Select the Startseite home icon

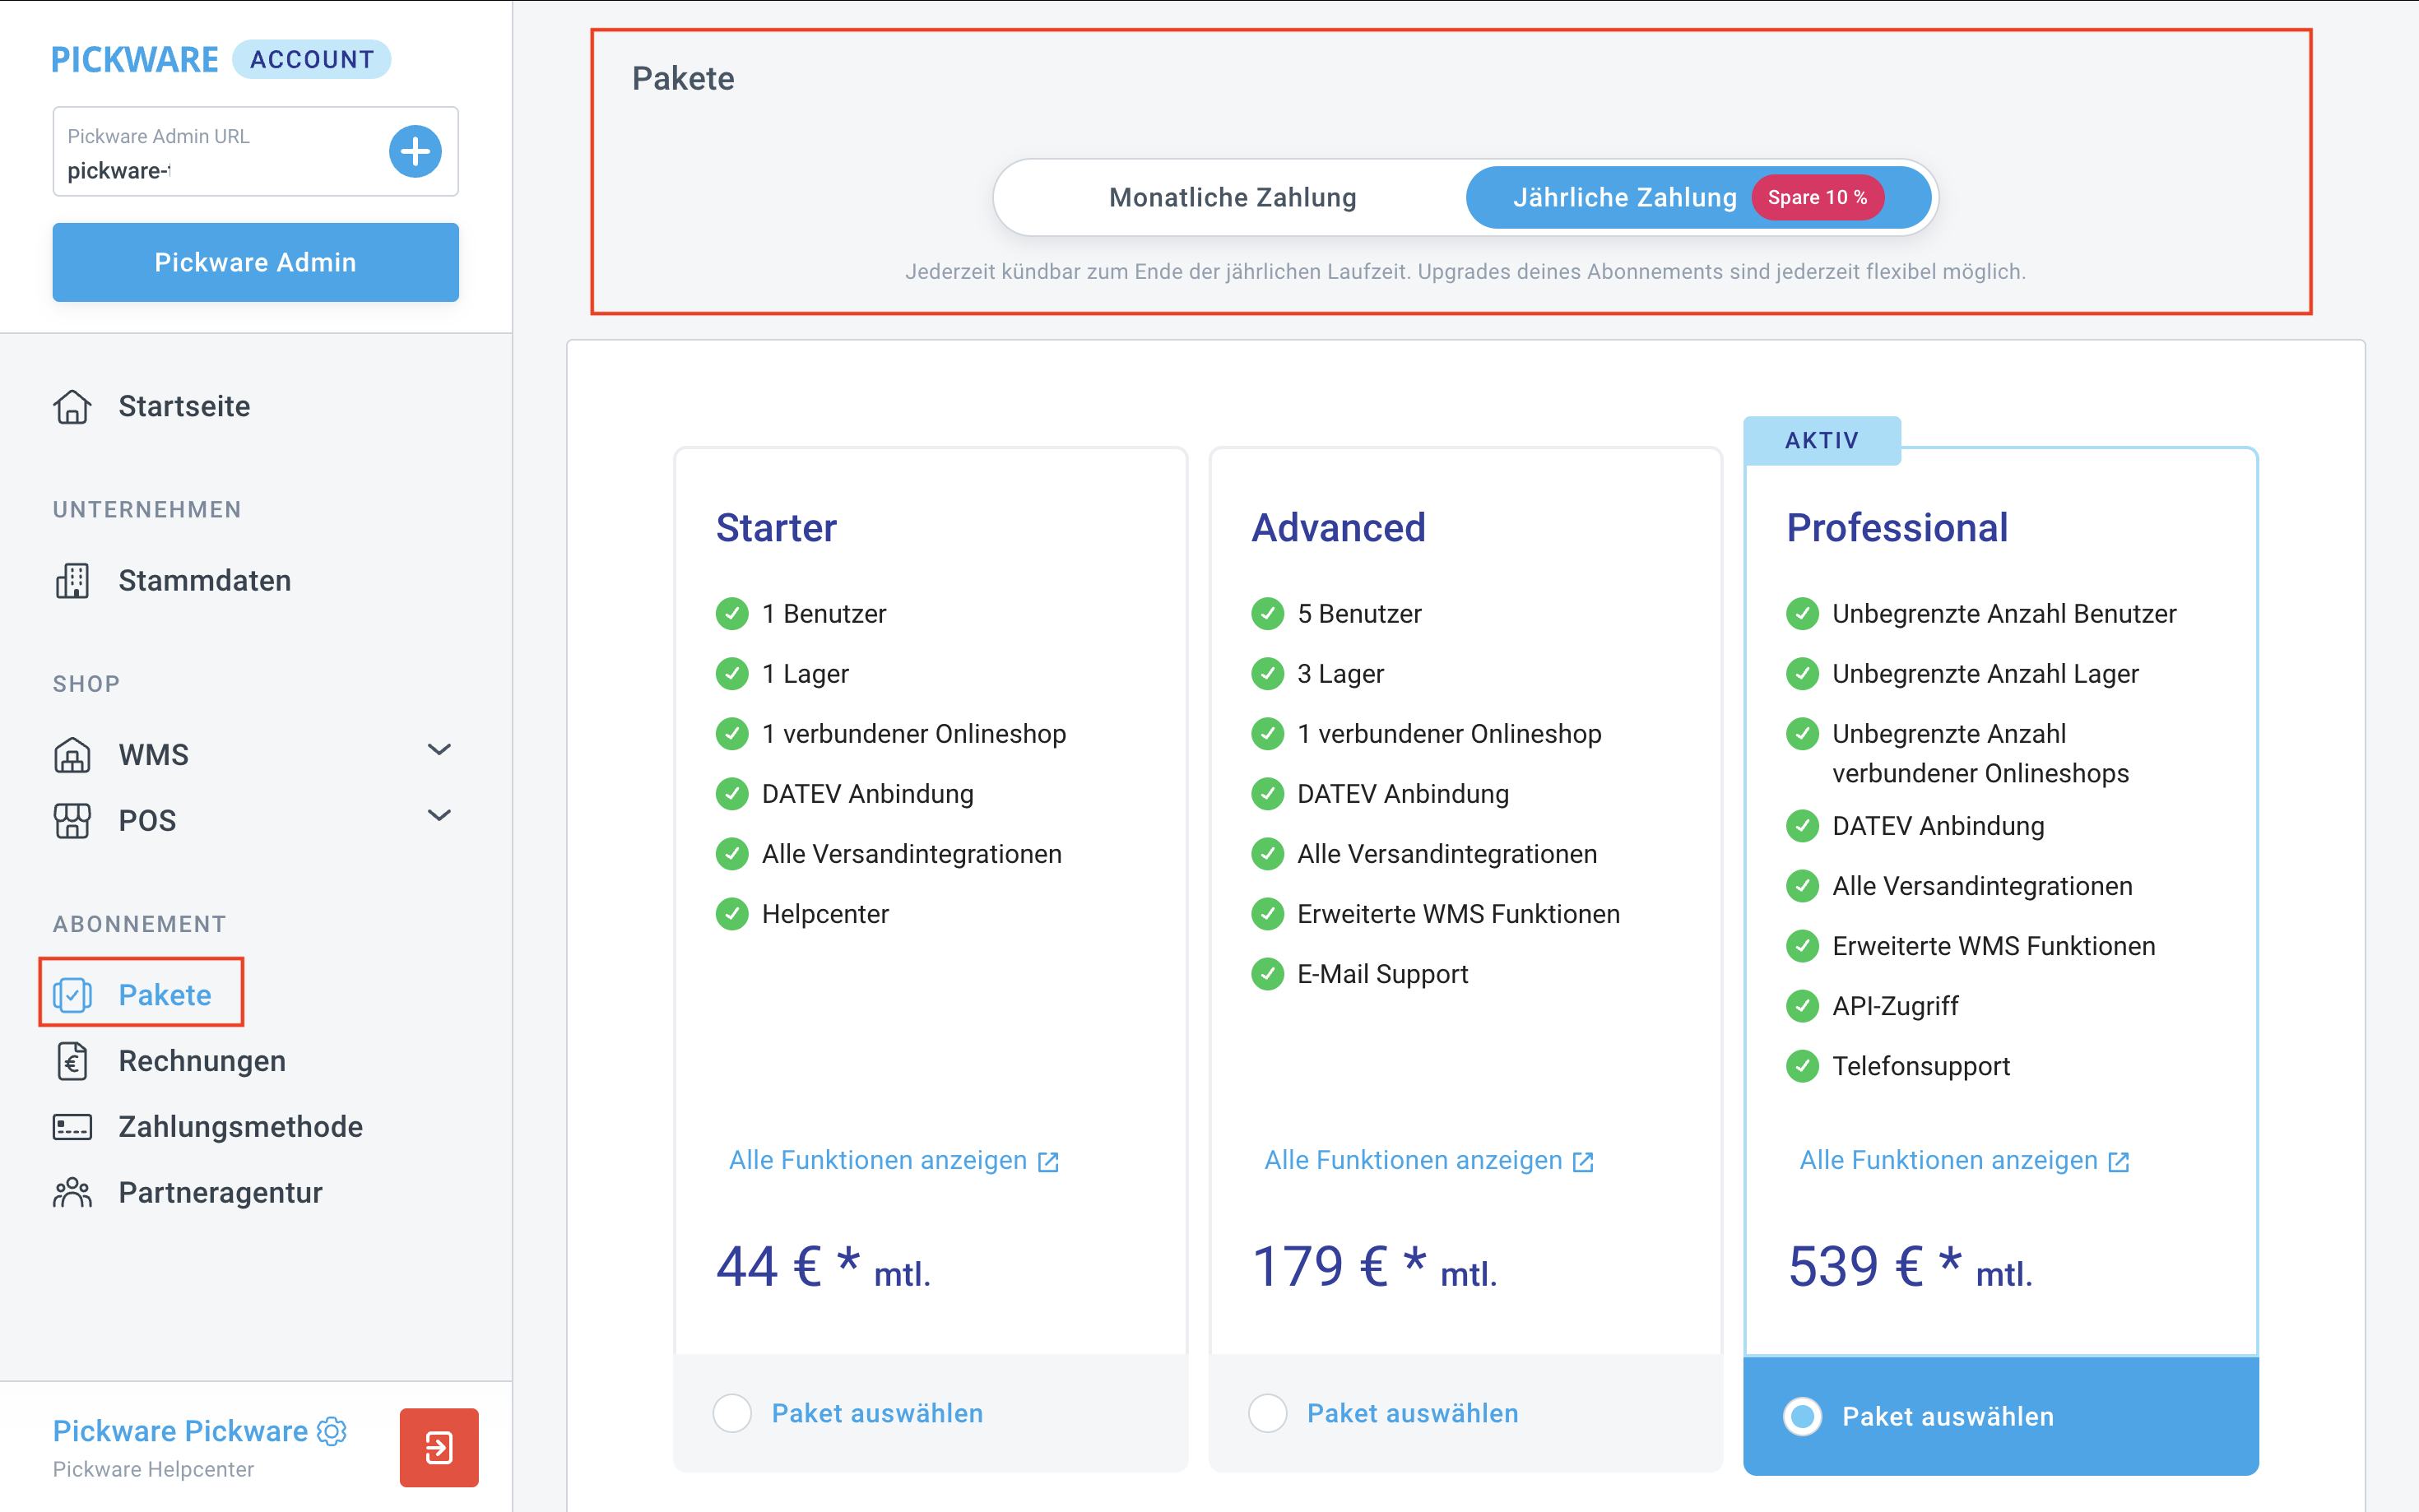[x=72, y=406]
